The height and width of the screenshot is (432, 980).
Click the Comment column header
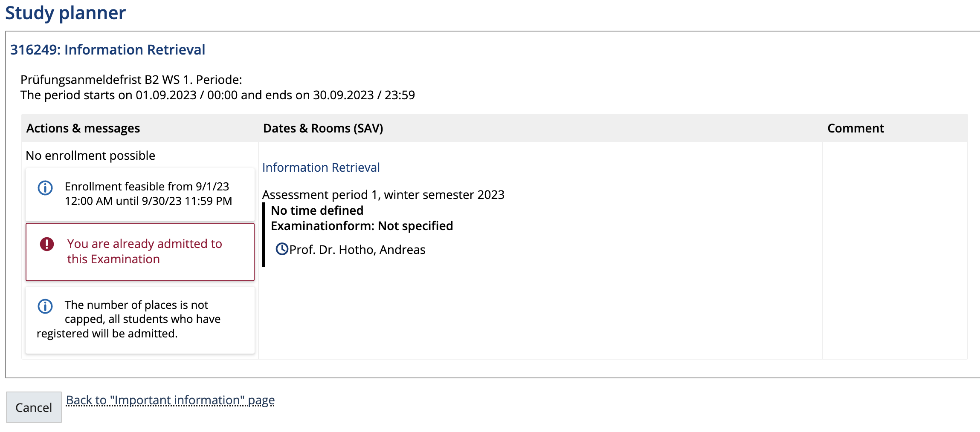(x=855, y=128)
